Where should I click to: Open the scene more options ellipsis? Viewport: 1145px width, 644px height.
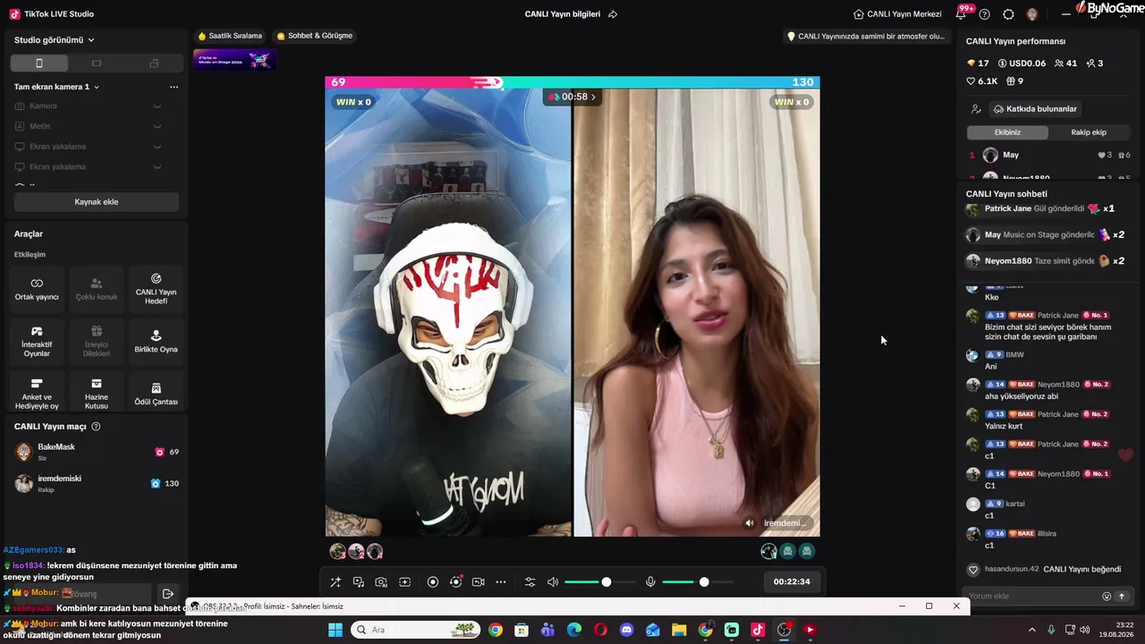174,87
